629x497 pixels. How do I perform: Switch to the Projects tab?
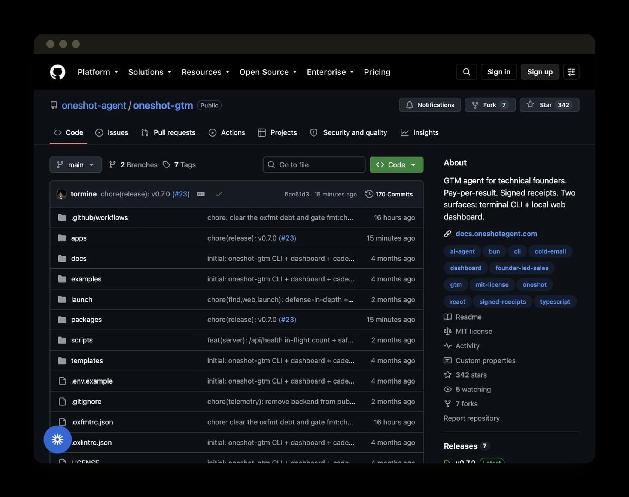277,132
